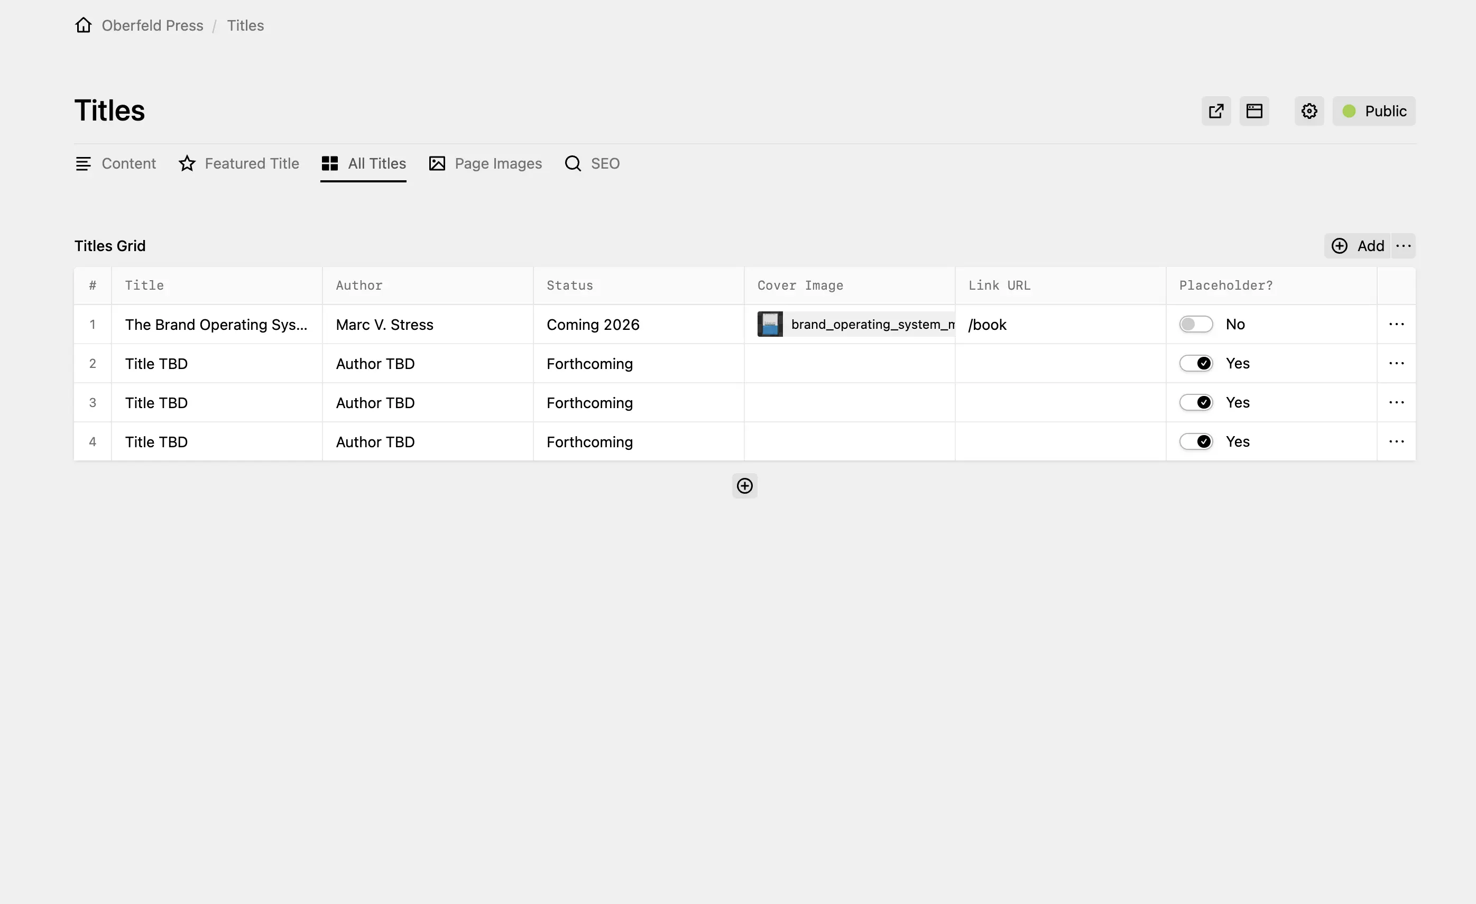Screen dimensions: 1476x904
Task: Open options for row 1 via ellipsis icon
Action: coord(1396,324)
